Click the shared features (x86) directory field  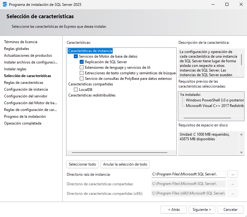(189, 193)
